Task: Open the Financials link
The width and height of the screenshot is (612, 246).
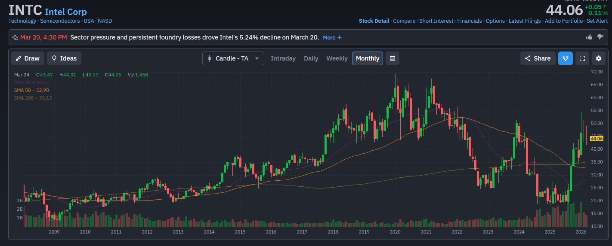Action: pos(470,21)
